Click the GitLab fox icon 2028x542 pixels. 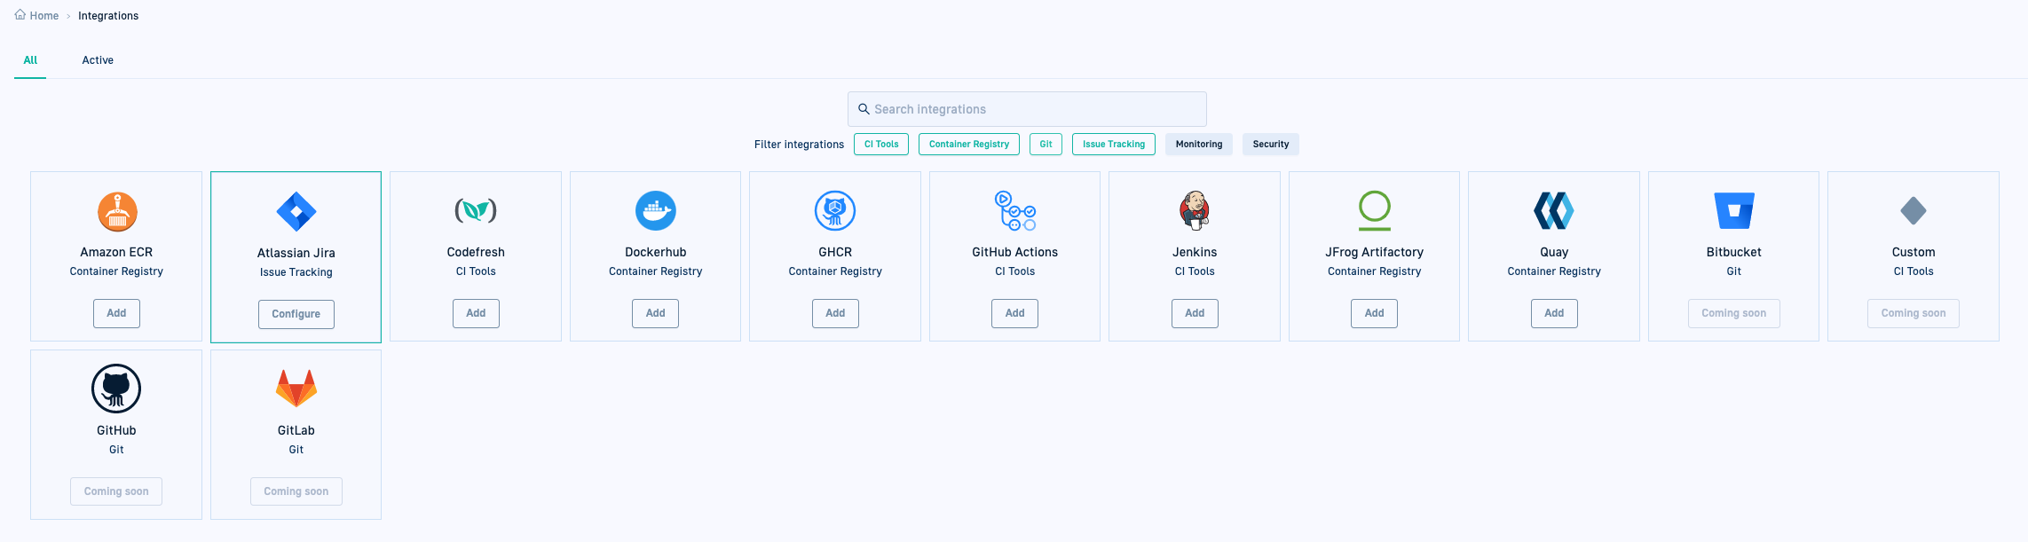[296, 389]
